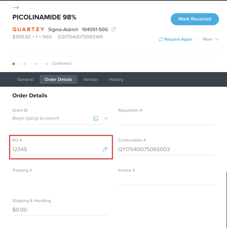Click the last grey status step dot

[47, 64]
